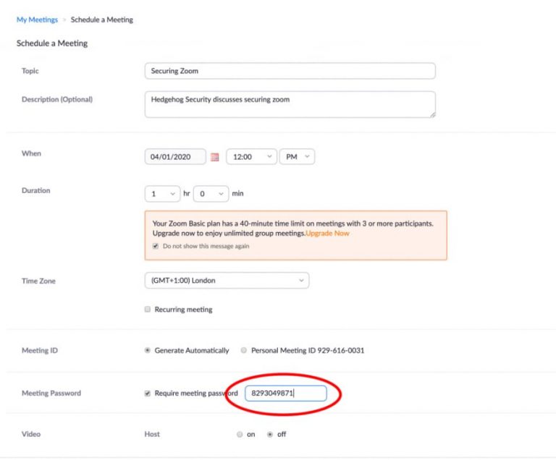
Task: Open the duration hours dropdown
Action: pos(162,194)
